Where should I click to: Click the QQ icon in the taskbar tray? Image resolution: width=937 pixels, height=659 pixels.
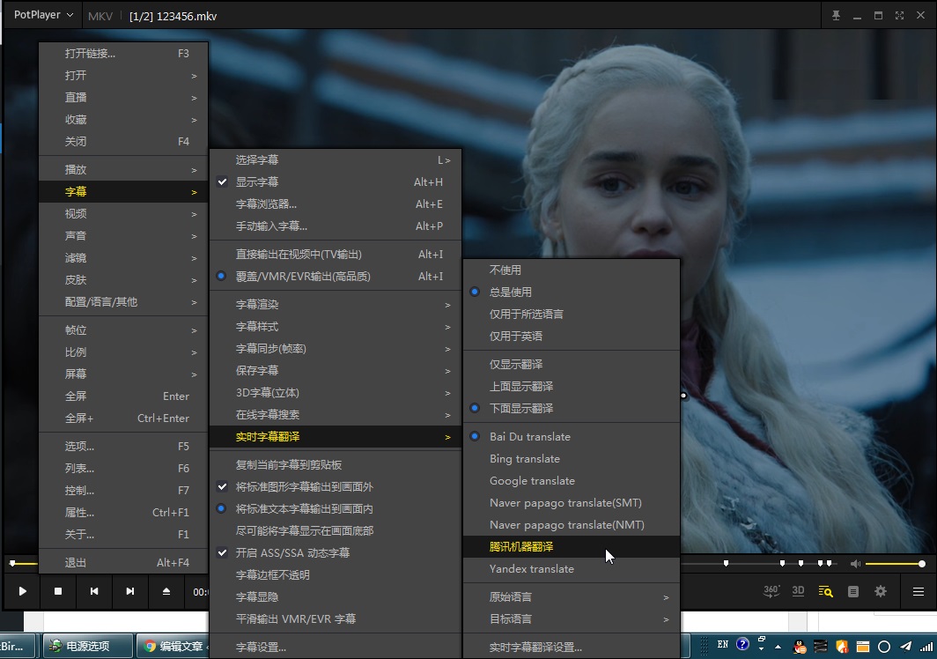pyautogui.click(x=799, y=647)
